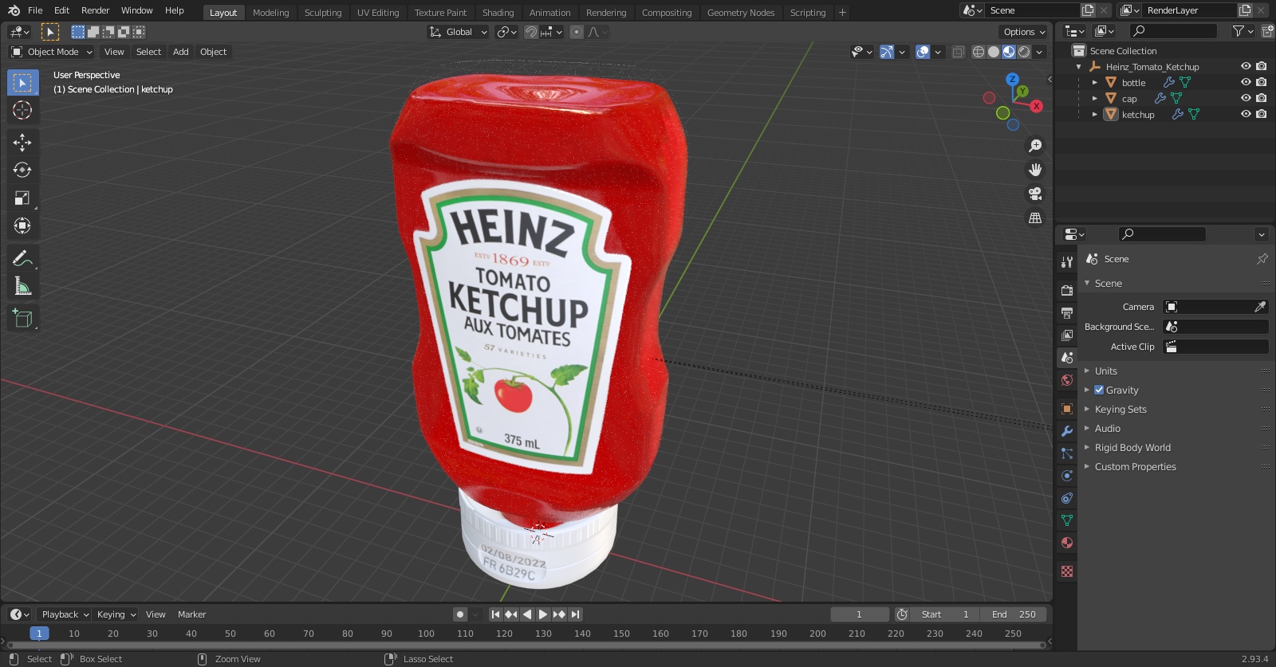
Task: Open the Texture properties tab
Action: 1067,571
